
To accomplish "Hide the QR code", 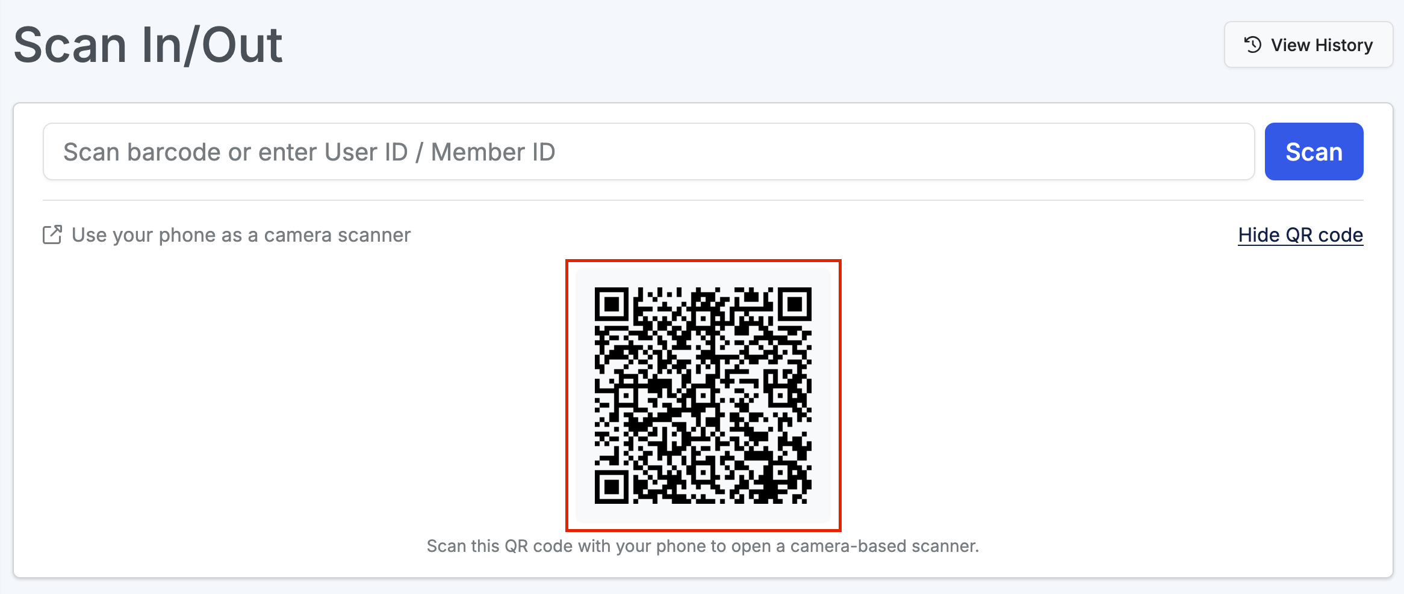I will 1300,235.
